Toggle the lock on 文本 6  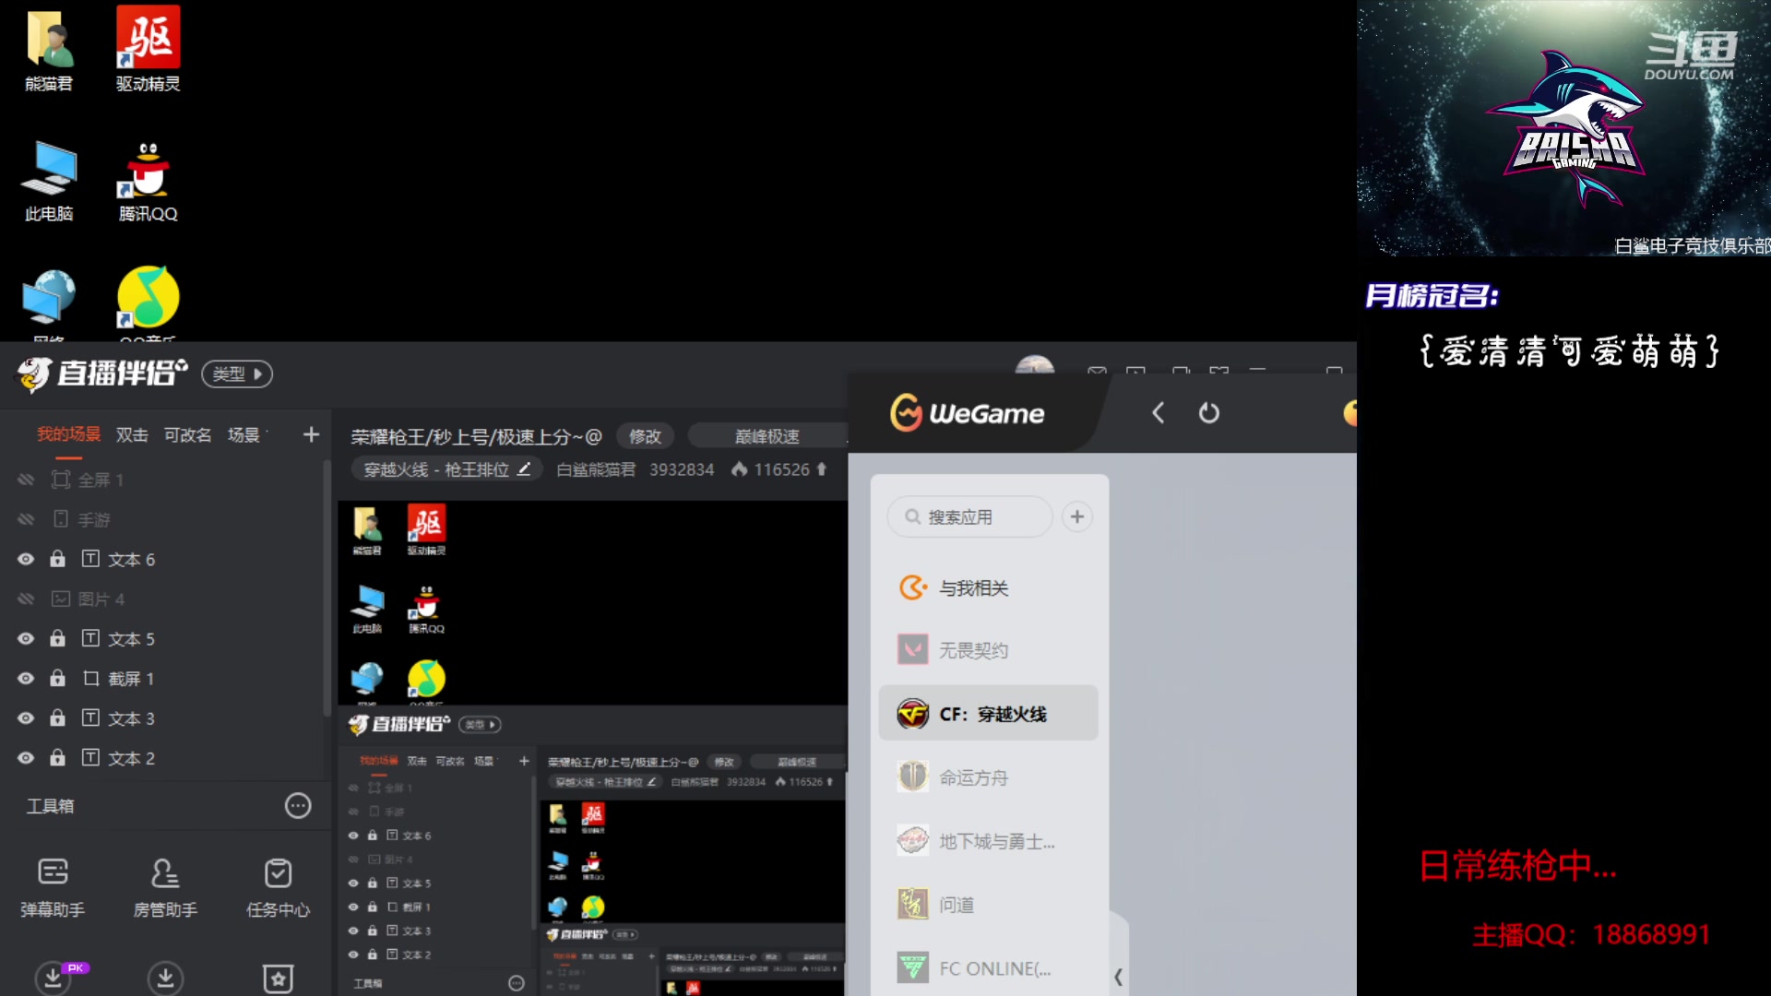coord(57,558)
